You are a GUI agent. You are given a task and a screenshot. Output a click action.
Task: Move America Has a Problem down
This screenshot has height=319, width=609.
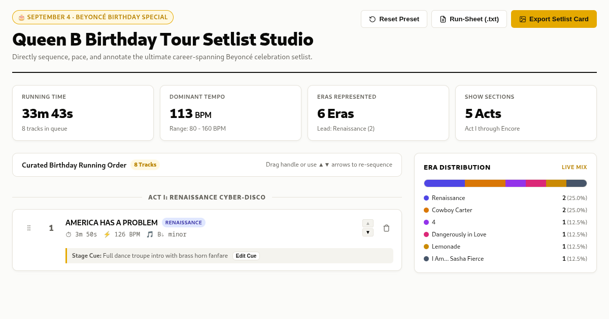point(368,232)
